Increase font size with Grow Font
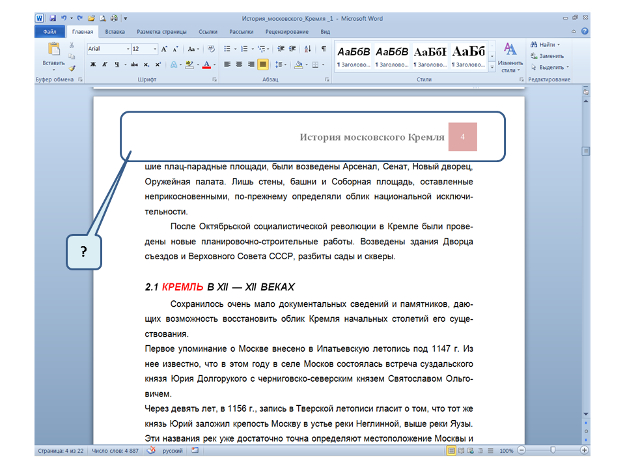 click(x=164, y=49)
